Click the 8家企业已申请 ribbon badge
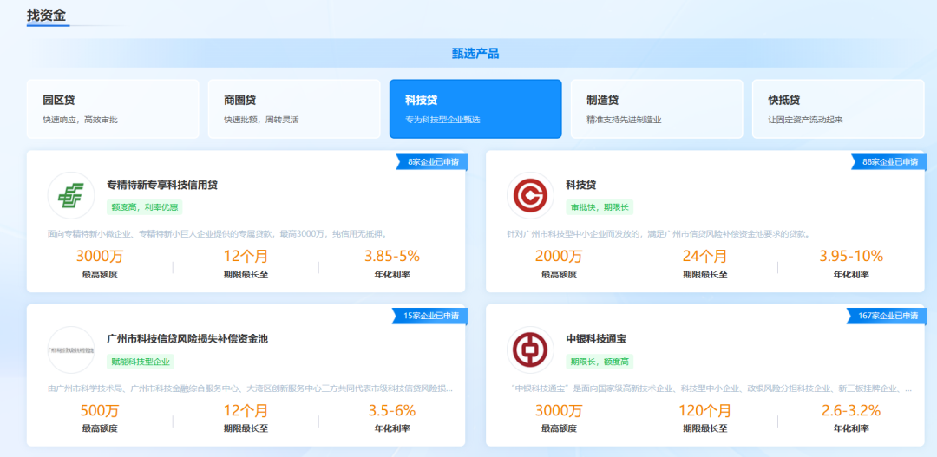The width and height of the screenshot is (937, 457). tap(432, 161)
